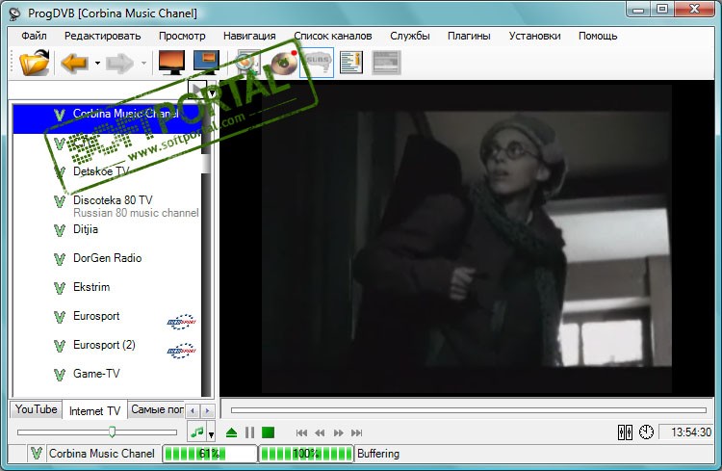Pause the playback
The height and width of the screenshot is (471, 722).
[250, 432]
